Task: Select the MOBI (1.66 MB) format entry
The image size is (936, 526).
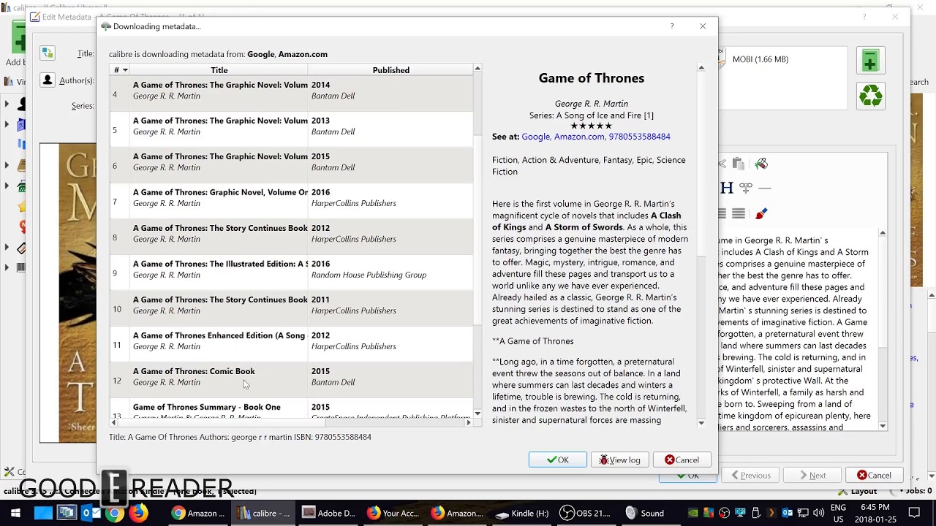Action: pyautogui.click(x=760, y=59)
